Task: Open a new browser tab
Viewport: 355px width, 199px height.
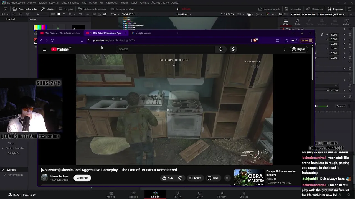Action: pos(178,33)
